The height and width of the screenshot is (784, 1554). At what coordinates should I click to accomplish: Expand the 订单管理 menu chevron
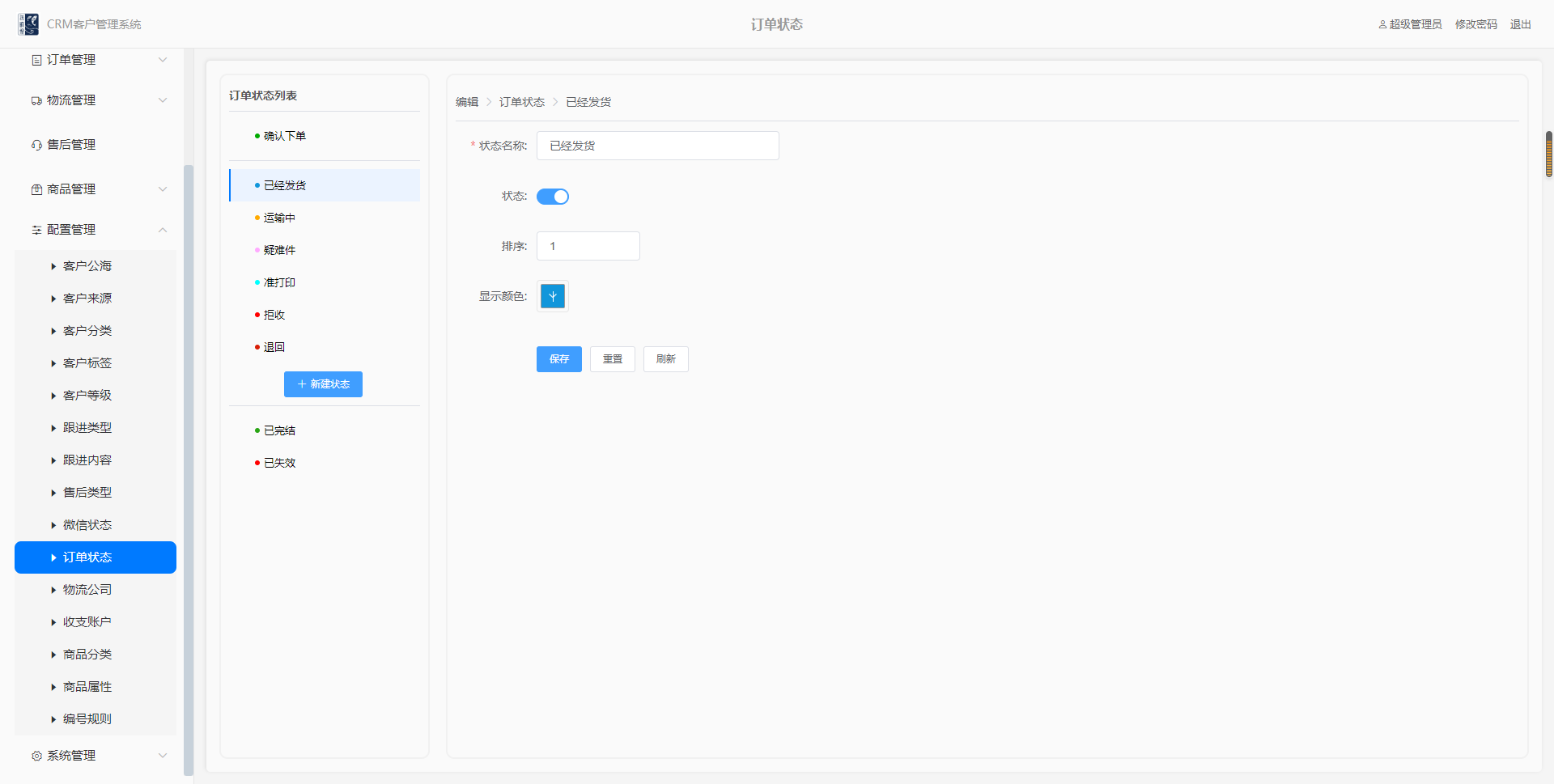click(163, 60)
